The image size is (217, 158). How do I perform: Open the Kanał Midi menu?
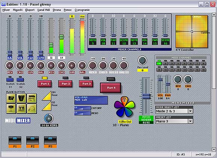pyautogui.click(x=44, y=10)
